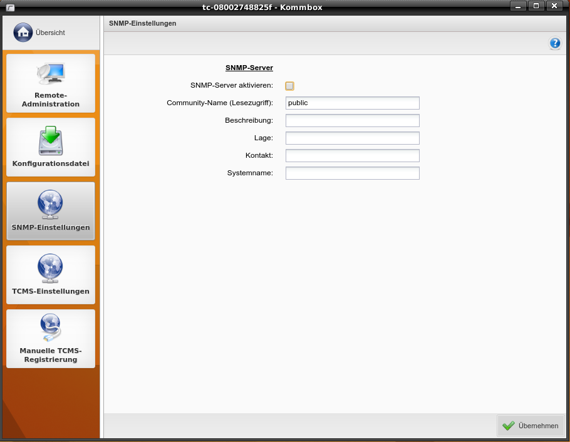Select SNMP-Einstellungen in the sidebar
Viewport: 570px width, 442px height.
click(x=51, y=211)
